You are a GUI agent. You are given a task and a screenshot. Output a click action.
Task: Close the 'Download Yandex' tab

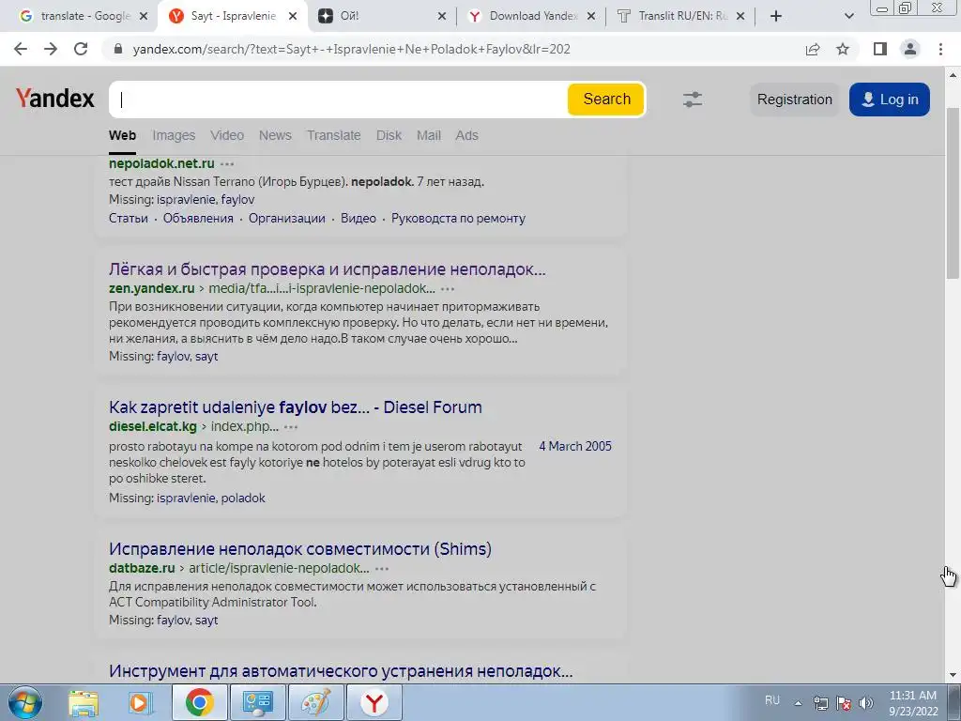591,16
